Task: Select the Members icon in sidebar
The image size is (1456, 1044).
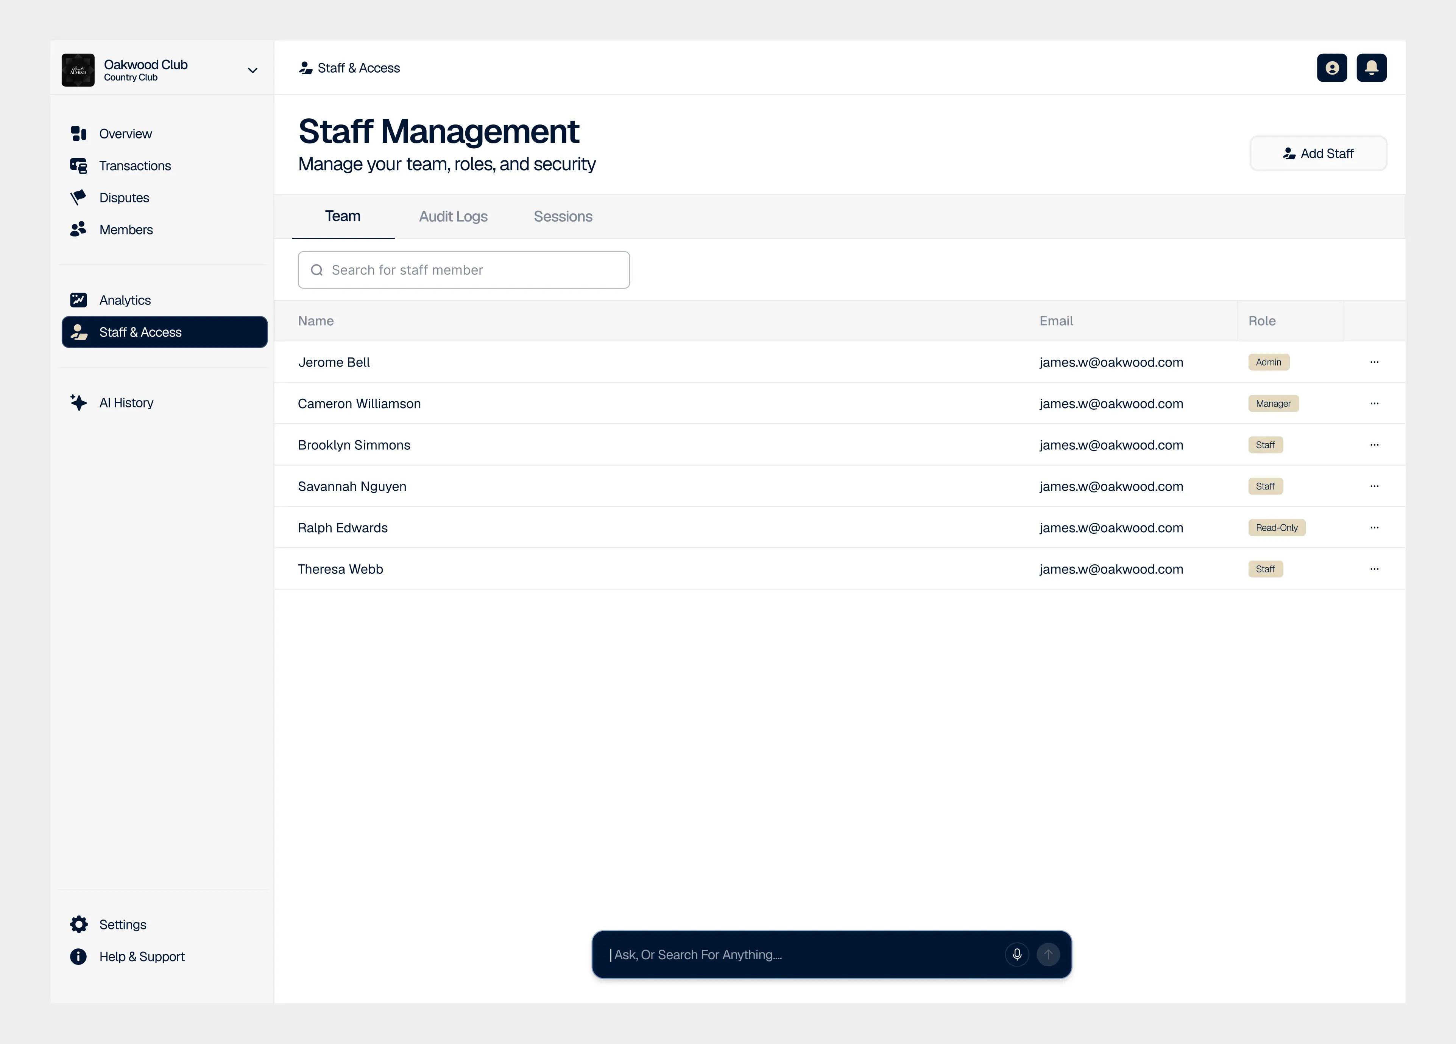Action: [78, 230]
